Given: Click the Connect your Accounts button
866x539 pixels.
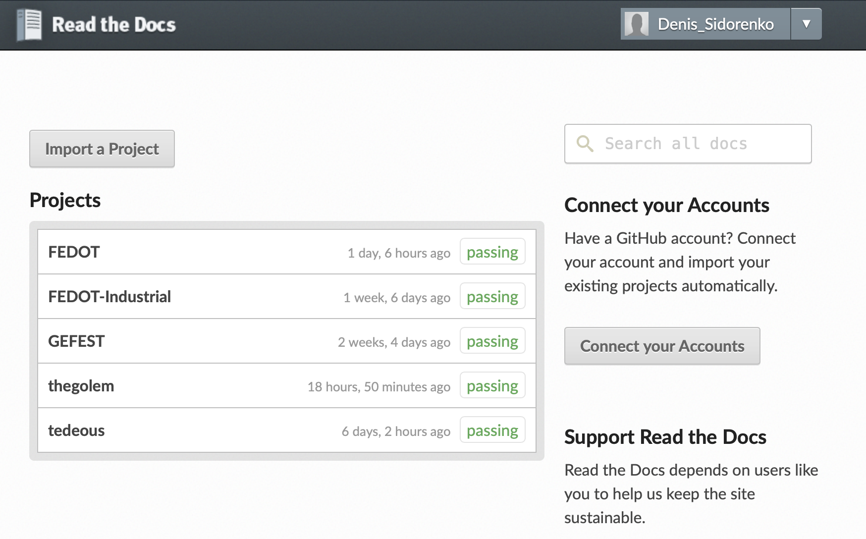Looking at the screenshot, I should click(662, 346).
